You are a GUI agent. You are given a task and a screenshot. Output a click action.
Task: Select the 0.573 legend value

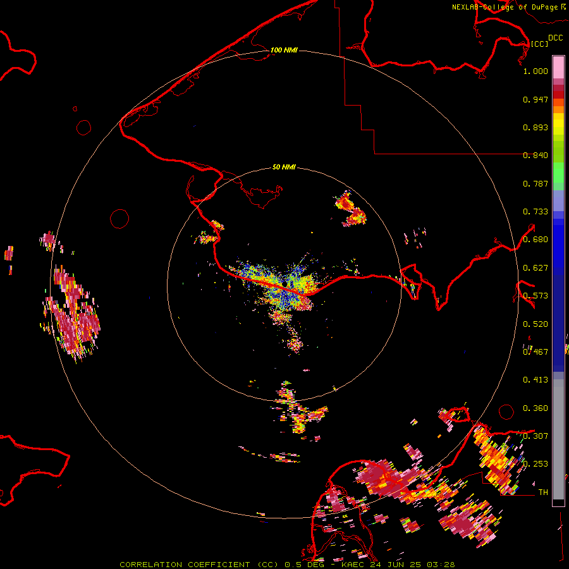pos(535,296)
